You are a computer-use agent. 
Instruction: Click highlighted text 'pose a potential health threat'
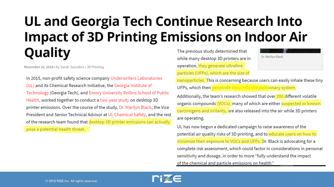[55, 129]
